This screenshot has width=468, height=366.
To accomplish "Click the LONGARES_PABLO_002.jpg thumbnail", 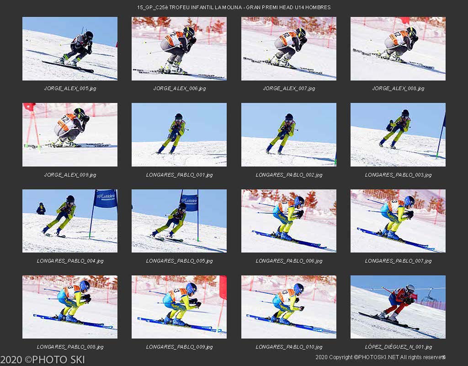I will coord(289,135).
